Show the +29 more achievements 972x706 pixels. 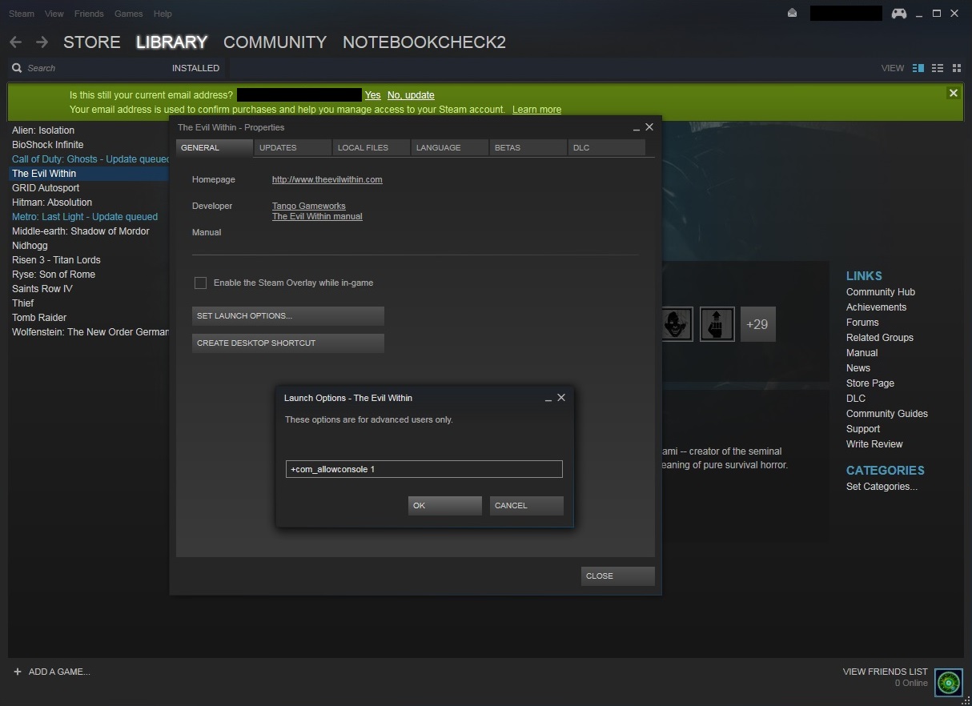point(757,324)
